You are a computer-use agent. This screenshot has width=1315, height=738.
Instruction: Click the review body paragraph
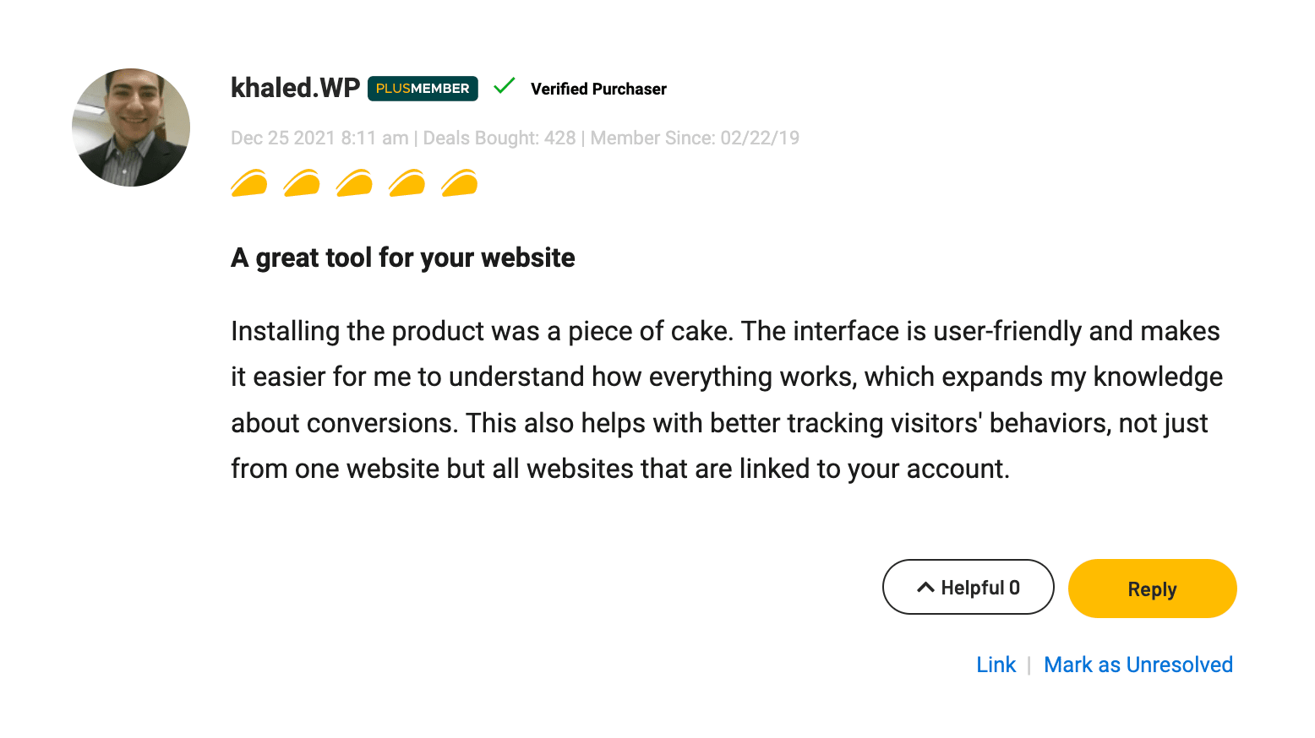(727, 399)
